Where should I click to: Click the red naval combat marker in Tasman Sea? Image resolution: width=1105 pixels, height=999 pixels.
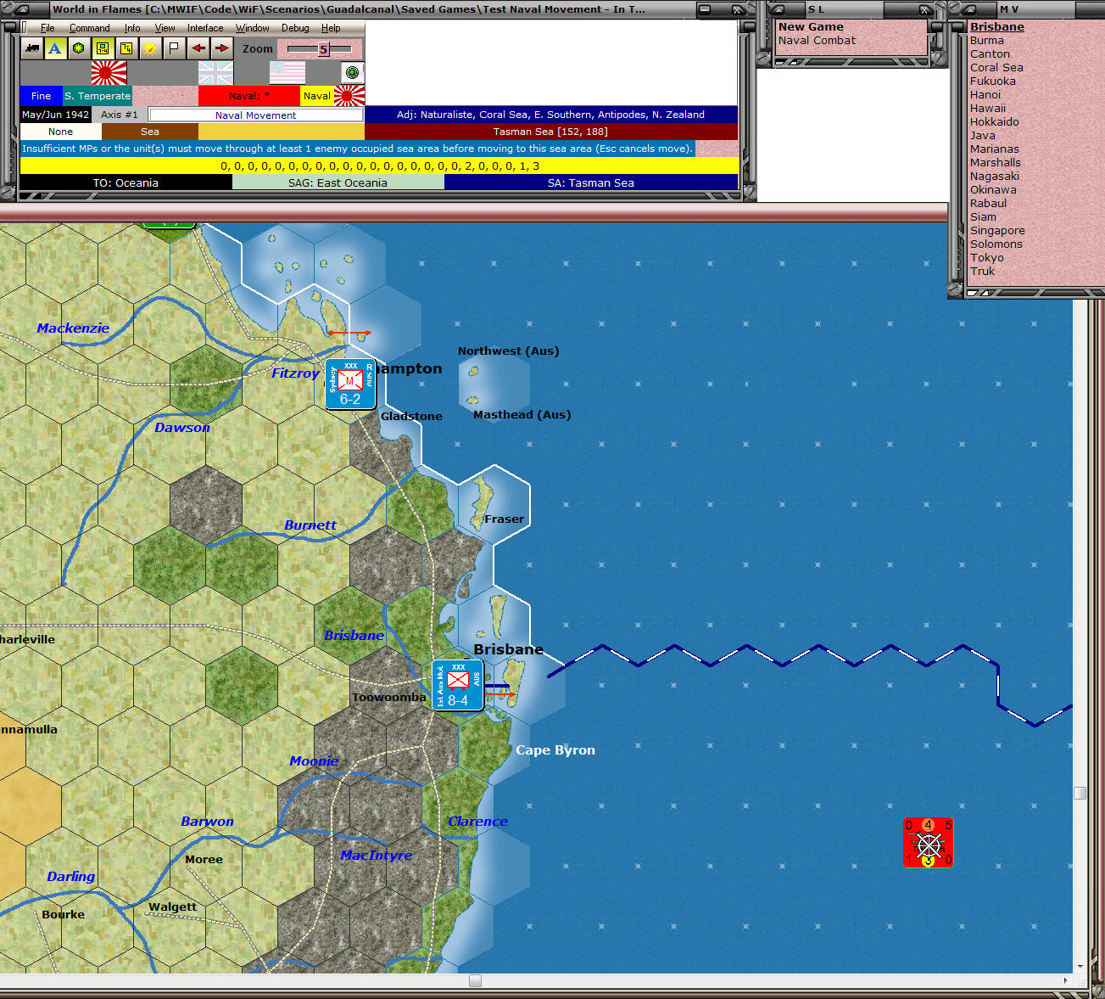click(929, 843)
